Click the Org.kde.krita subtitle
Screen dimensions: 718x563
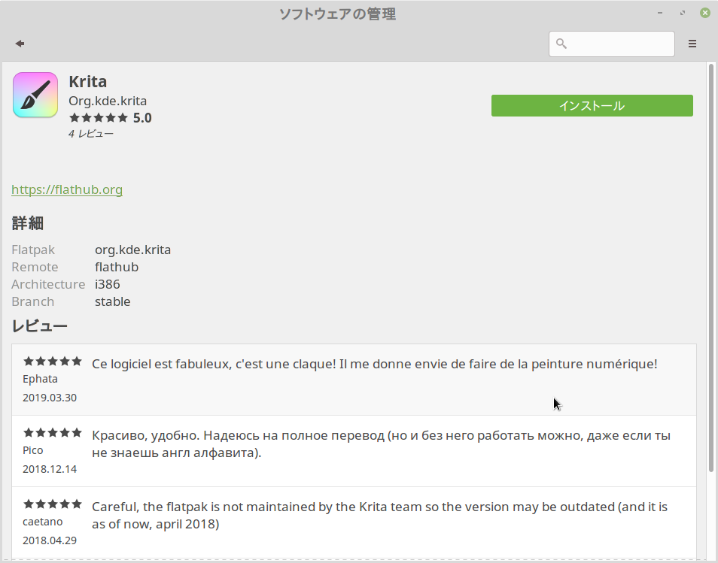tap(108, 101)
